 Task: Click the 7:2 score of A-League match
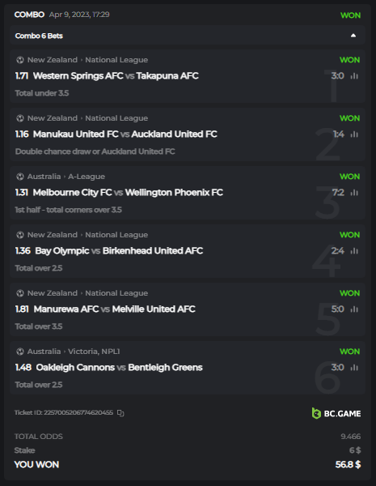click(x=338, y=193)
